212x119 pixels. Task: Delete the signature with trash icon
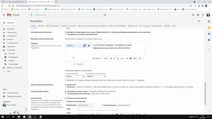pyautogui.click(x=89, y=46)
